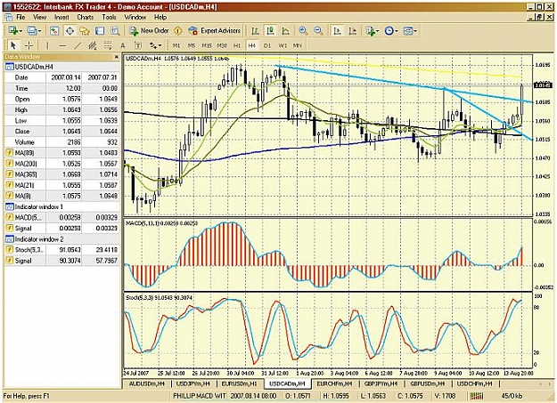Toggle chart Auto Scroll

click(x=337, y=31)
